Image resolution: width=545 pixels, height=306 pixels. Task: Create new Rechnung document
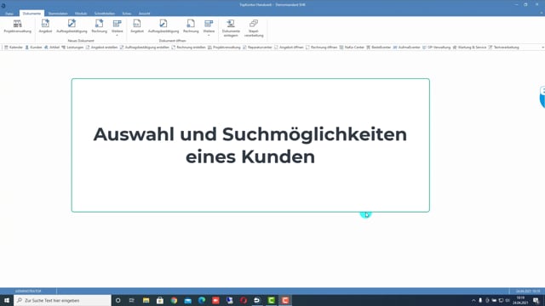99,26
